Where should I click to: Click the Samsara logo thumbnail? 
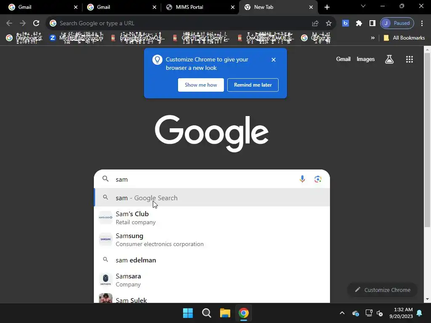pyautogui.click(x=106, y=280)
